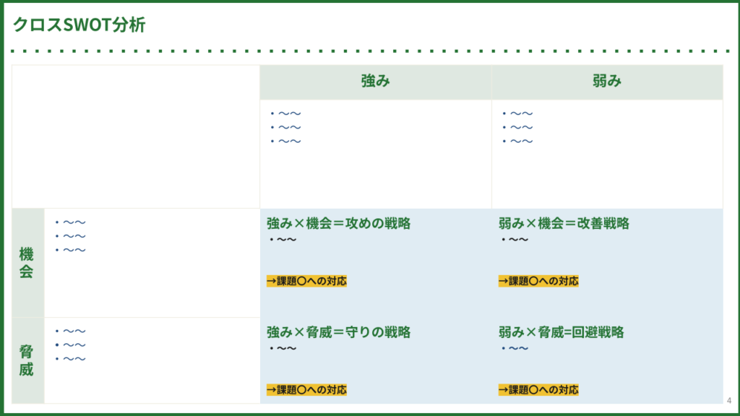The image size is (740, 416).
Task: Select first bullet in 脅威 row list
Action: pyautogui.click(x=74, y=331)
